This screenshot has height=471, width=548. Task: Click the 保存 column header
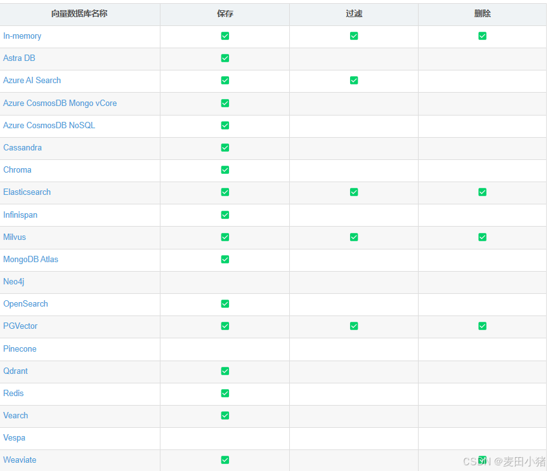[225, 14]
